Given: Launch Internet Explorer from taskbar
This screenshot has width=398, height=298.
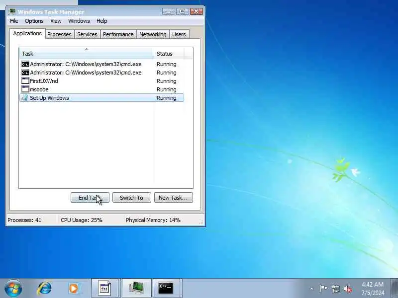Looking at the screenshot, I should [x=44, y=289].
